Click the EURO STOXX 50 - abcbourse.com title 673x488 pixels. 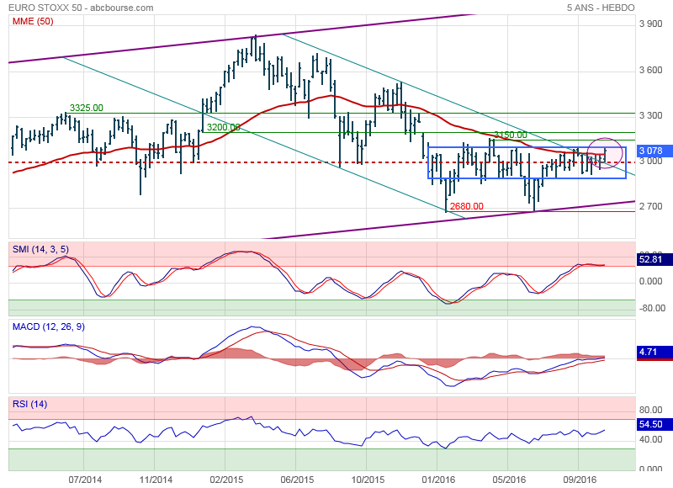pos(81,8)
